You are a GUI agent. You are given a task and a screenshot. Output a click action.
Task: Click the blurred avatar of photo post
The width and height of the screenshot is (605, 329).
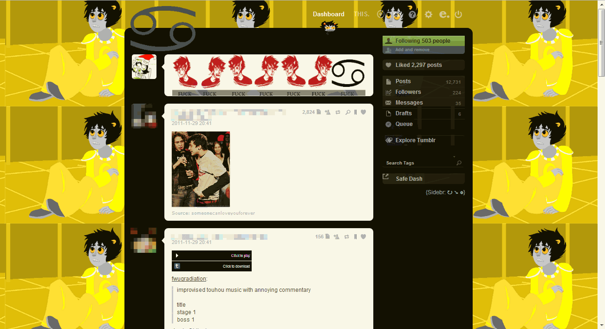point(144,116)
